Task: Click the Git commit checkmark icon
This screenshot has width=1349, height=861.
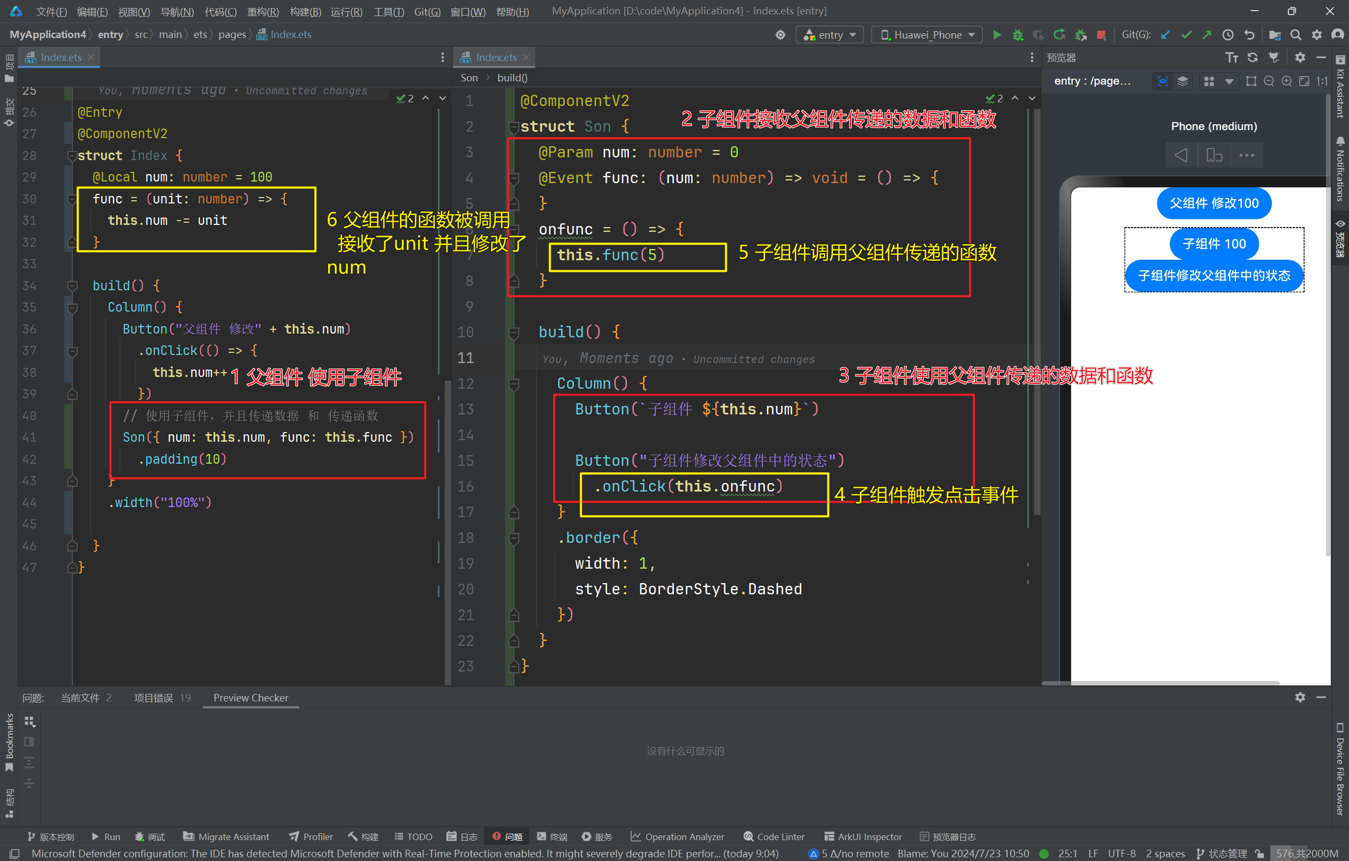Action: click(1186, 35)
